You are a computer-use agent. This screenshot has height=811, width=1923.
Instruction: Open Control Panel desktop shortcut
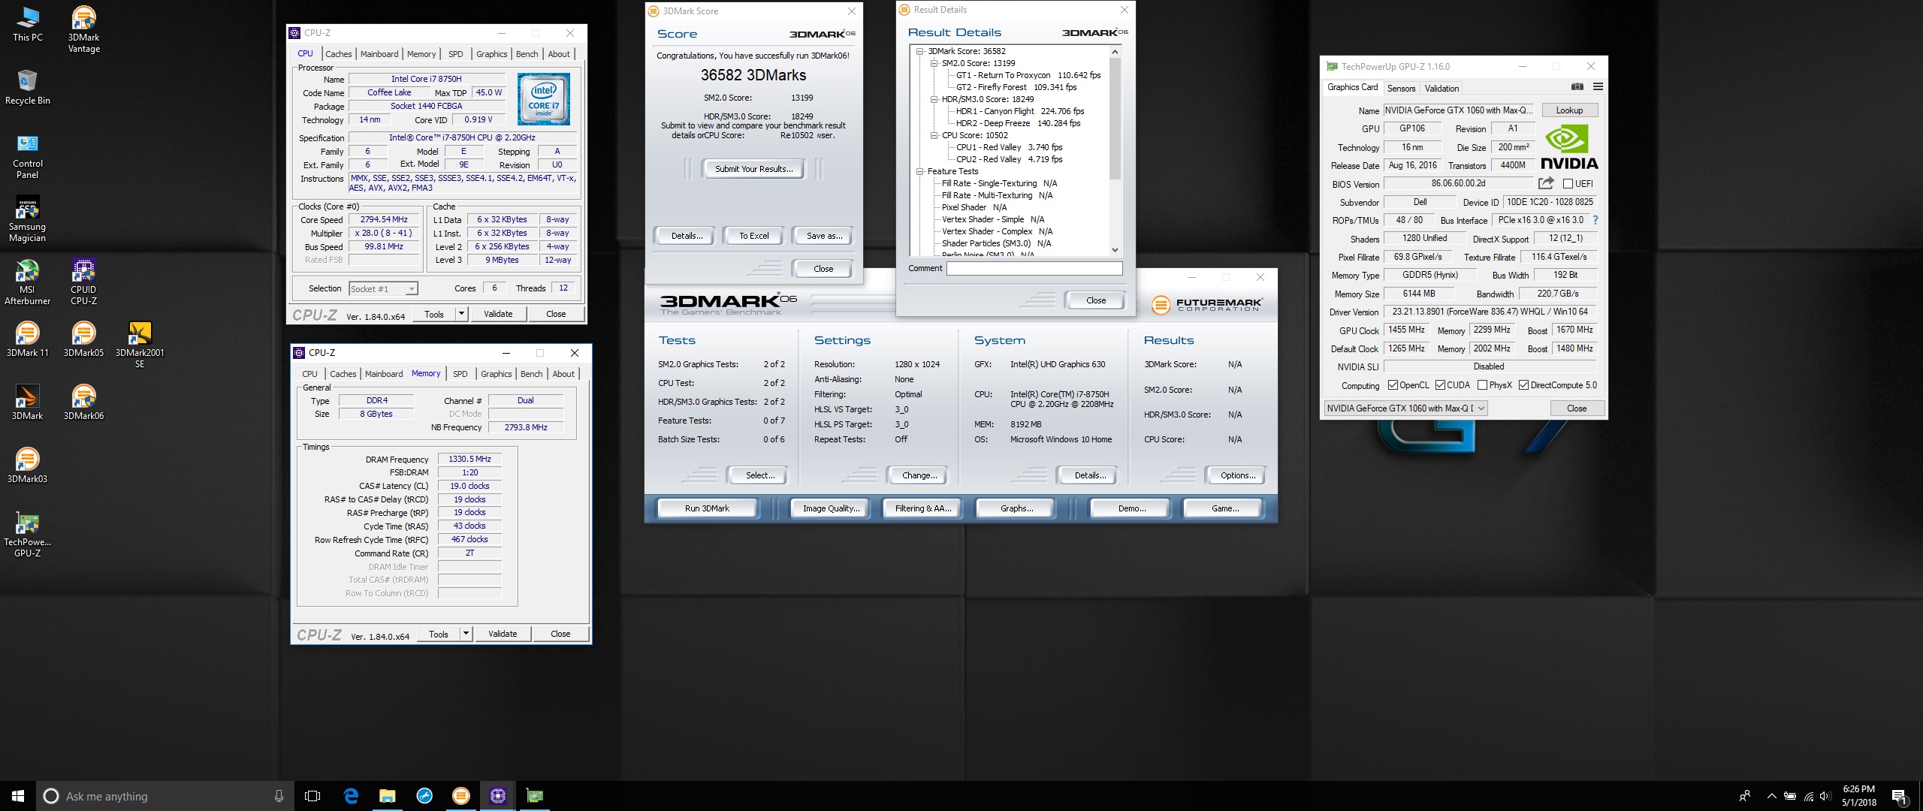(27, 156)
